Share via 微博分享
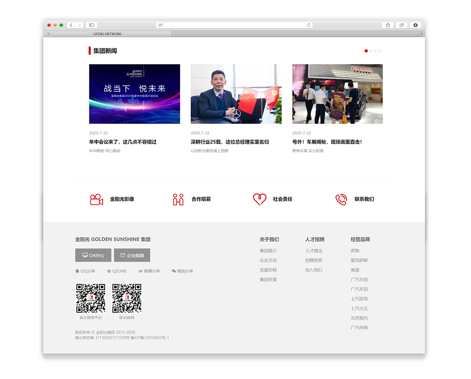The image size is (471, 379). 149,271
